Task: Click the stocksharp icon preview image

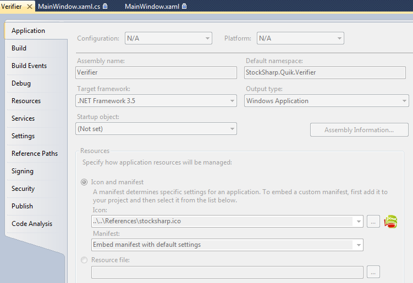Action: 390,222
